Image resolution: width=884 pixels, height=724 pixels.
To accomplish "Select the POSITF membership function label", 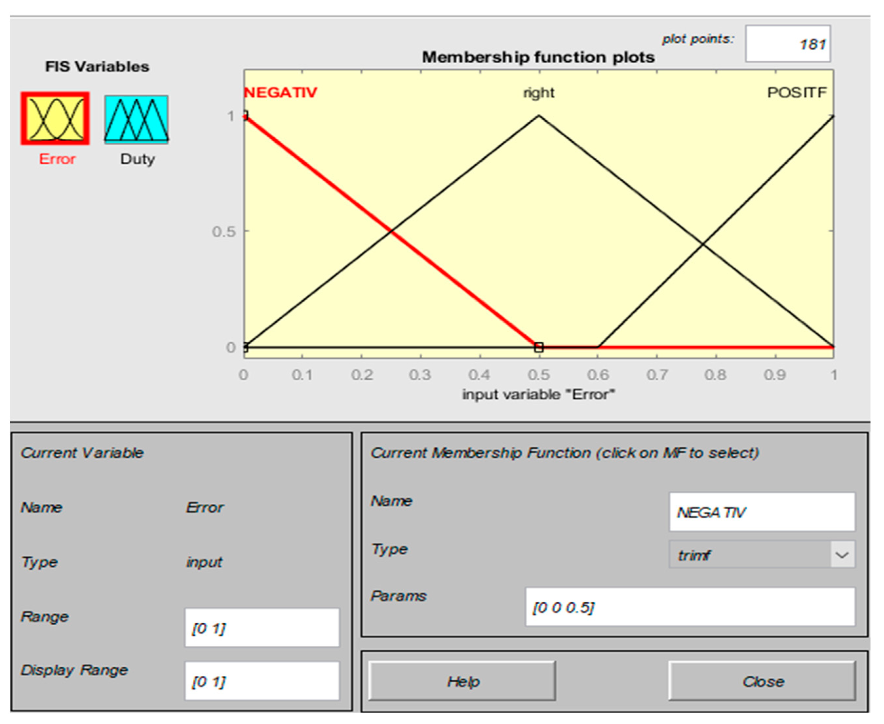I will [797, 92].
